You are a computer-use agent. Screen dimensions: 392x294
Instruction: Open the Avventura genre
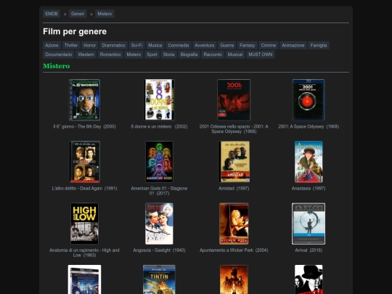click(205, 45)
